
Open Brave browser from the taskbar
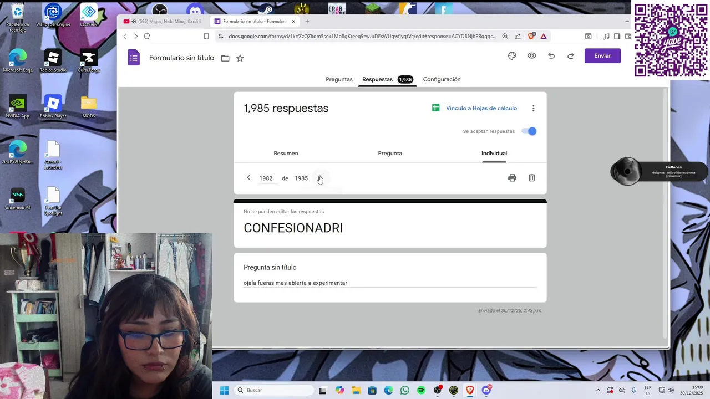click(x=470, y=390)
